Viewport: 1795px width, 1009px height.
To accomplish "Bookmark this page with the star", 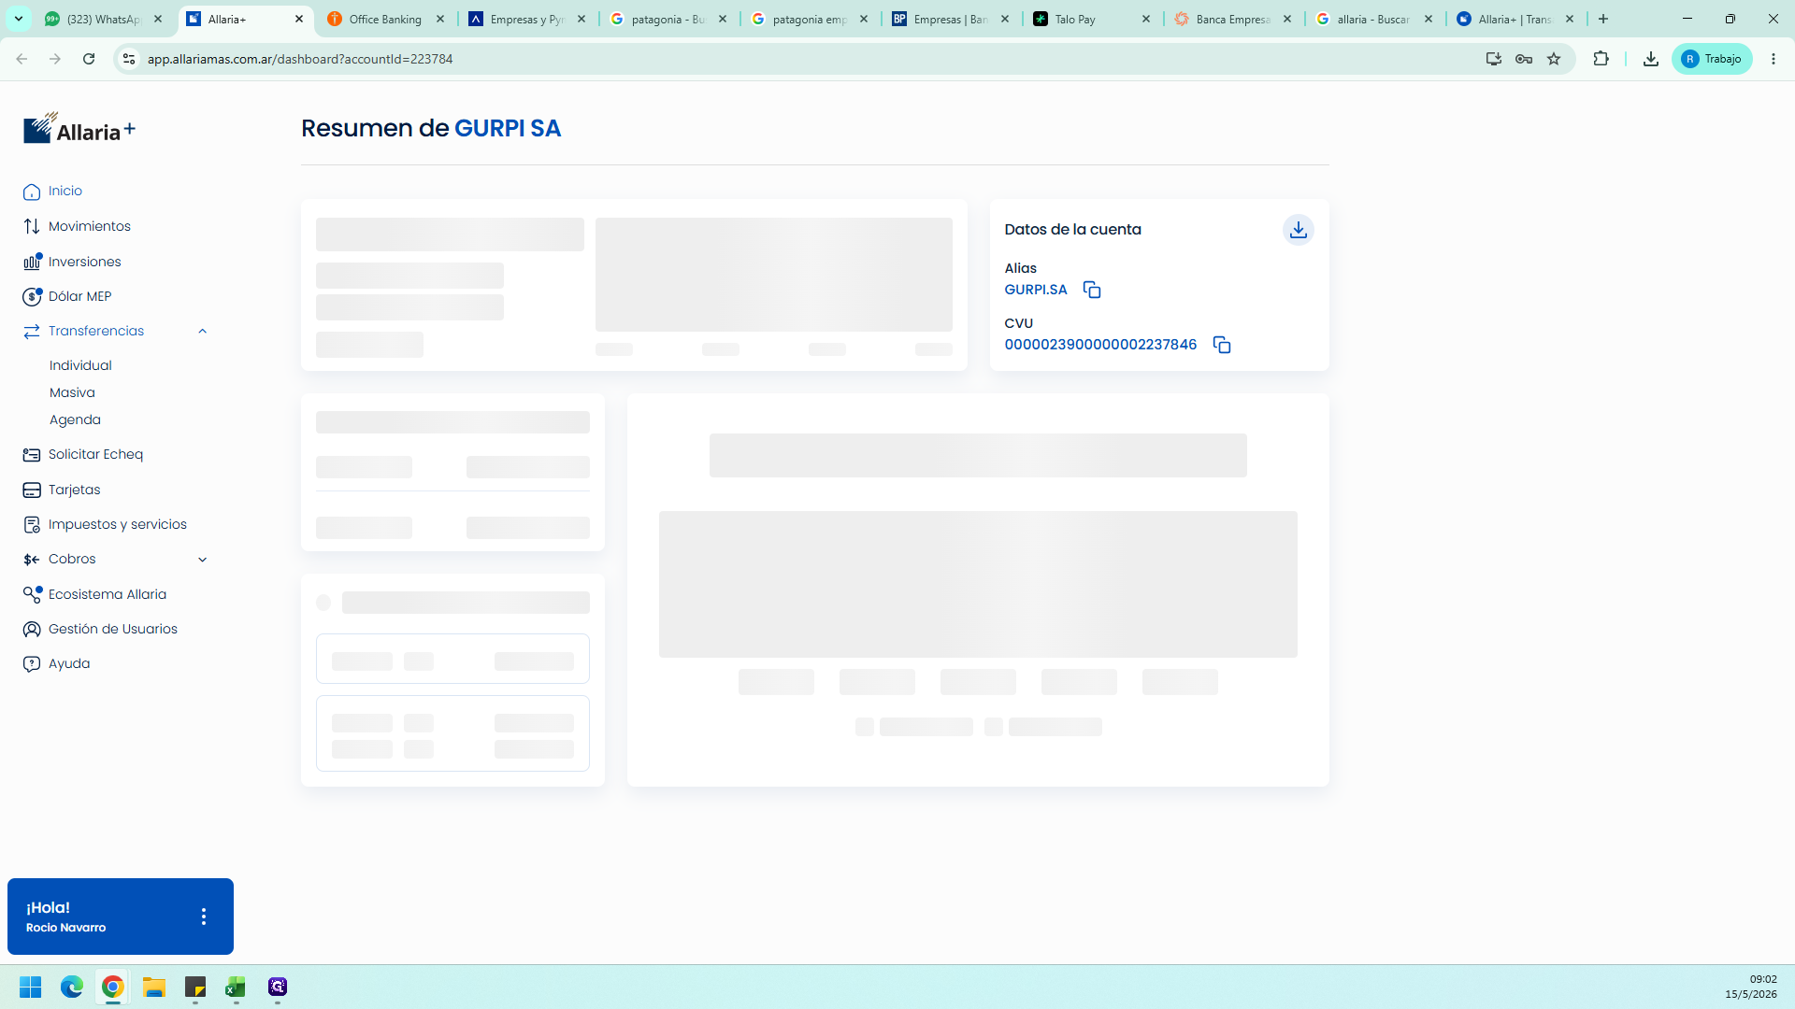I will tap(1554, 59).
